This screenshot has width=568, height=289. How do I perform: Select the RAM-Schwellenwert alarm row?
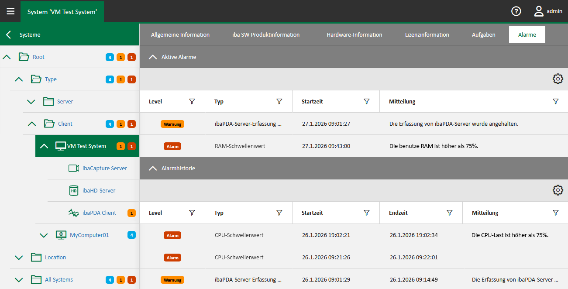[x=239, y=146]
